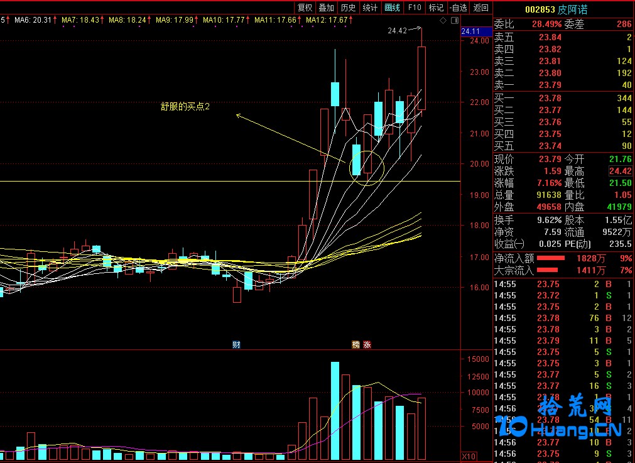Activate the 画线 drawing tool

pyautogui.click(x=392, y=8)
